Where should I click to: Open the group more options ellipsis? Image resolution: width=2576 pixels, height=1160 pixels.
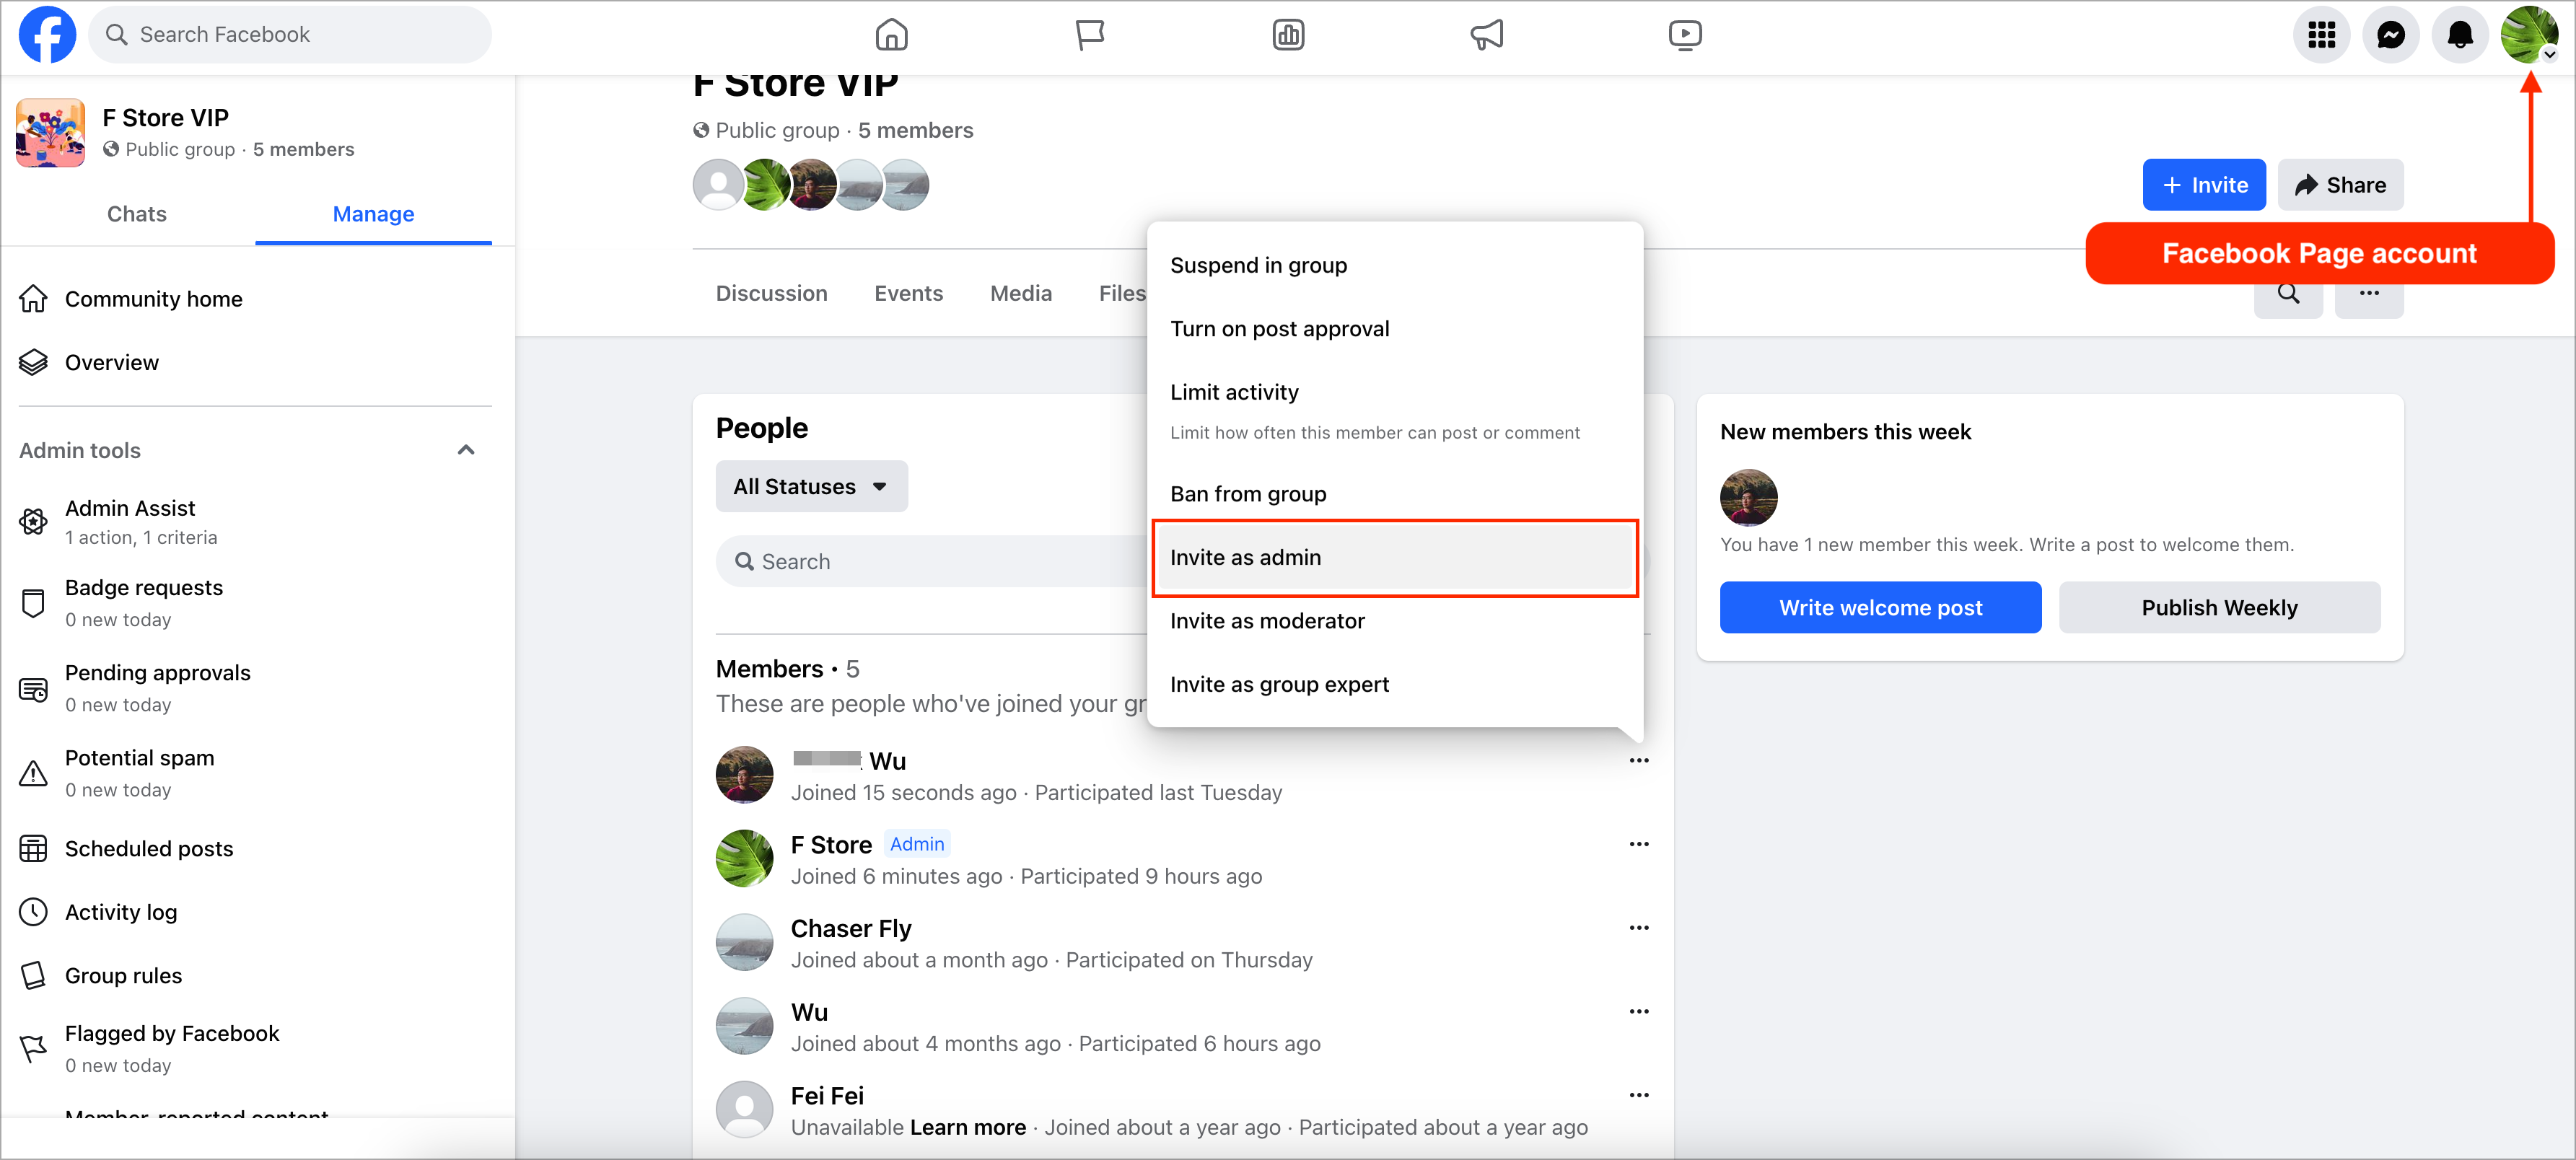coord(2369,296)
